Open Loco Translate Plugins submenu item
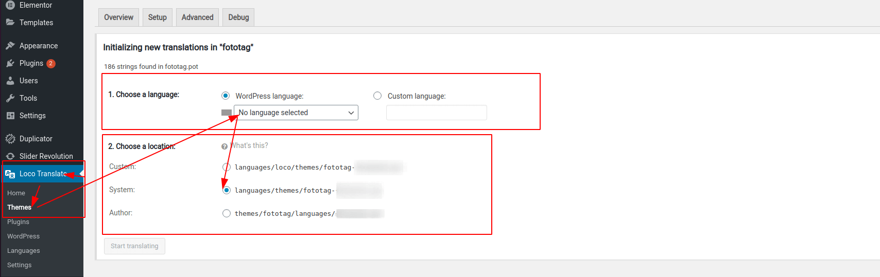 [18, 222]
